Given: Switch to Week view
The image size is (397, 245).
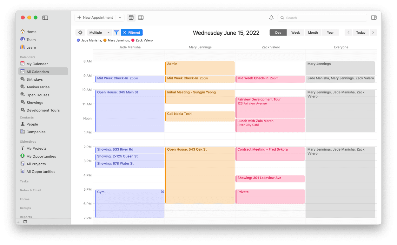Looking at the screenshot, I should tap(295, 32).
